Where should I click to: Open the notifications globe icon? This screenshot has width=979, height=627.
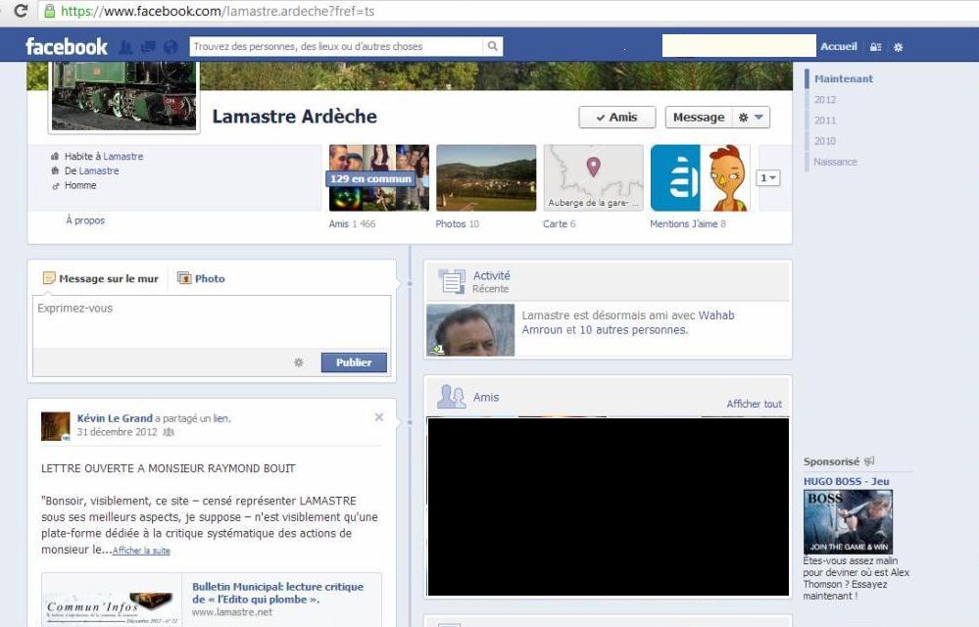(171, 47)
